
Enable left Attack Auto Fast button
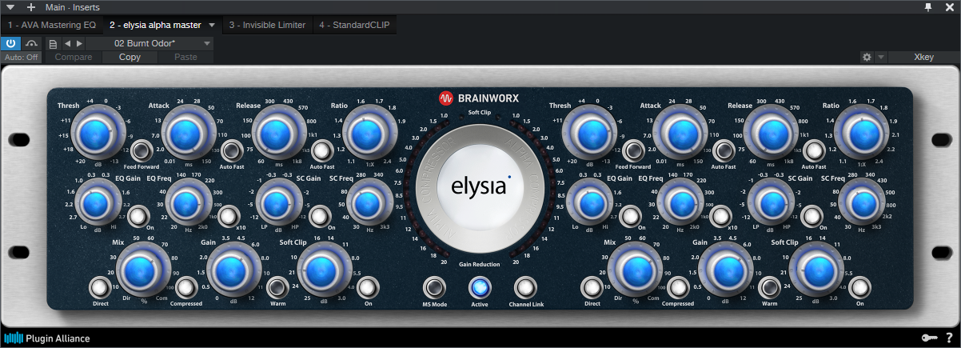(x=233, y=150)
